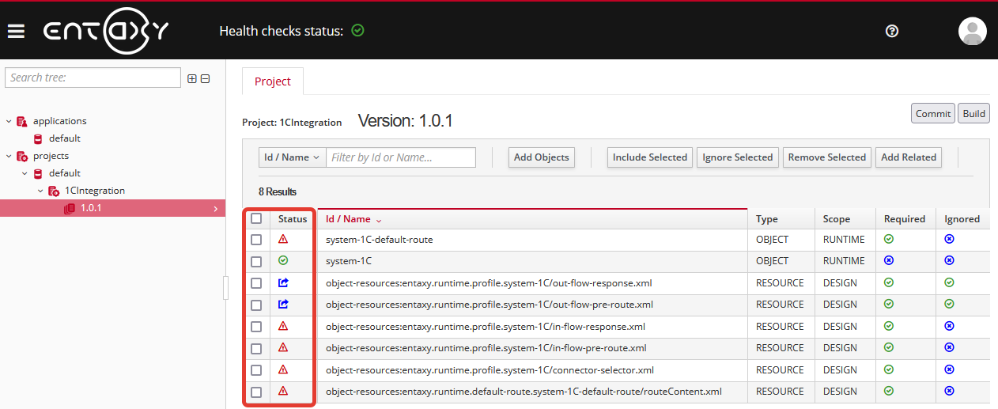
Task: Open the help question mark icon
Action: click(x=892, y=31)
